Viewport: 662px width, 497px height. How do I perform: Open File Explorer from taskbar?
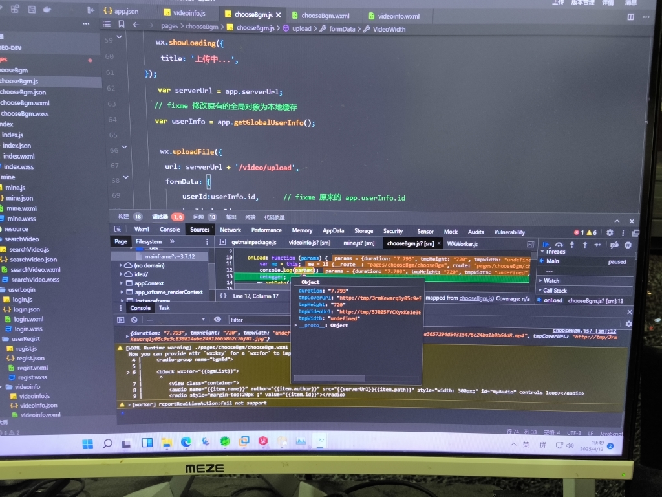(x=167, y=443)
